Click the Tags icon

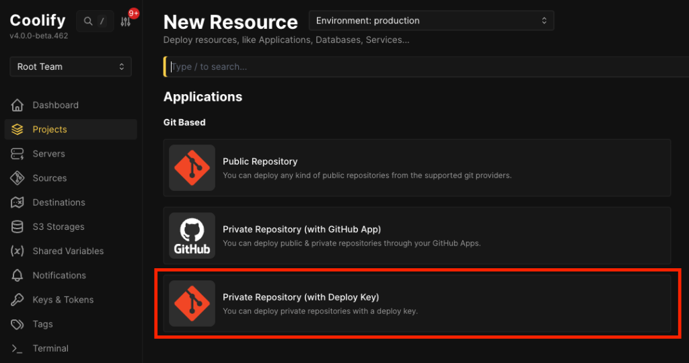coord(17,324)
